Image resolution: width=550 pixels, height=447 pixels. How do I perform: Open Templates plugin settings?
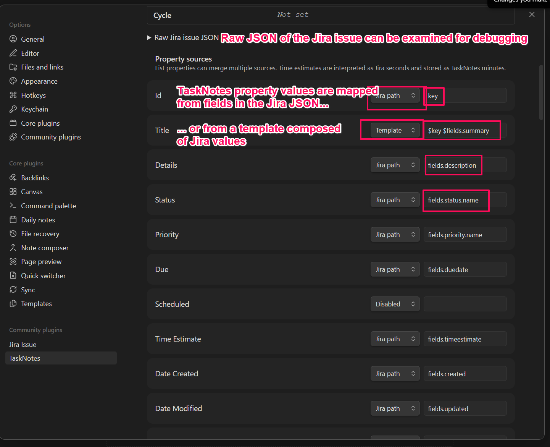tap(61, 303)
